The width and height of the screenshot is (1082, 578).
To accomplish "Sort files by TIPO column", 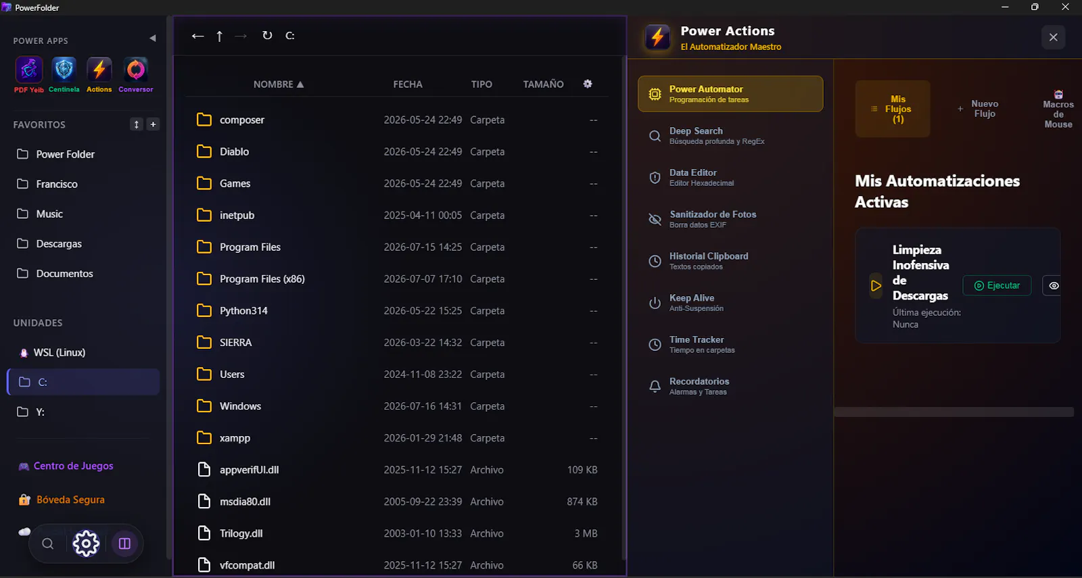I will [481, 85].
